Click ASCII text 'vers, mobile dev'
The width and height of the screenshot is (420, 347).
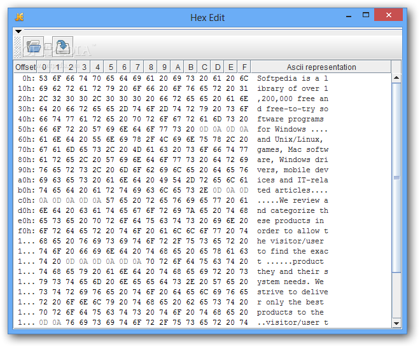(x=293, y=170)
